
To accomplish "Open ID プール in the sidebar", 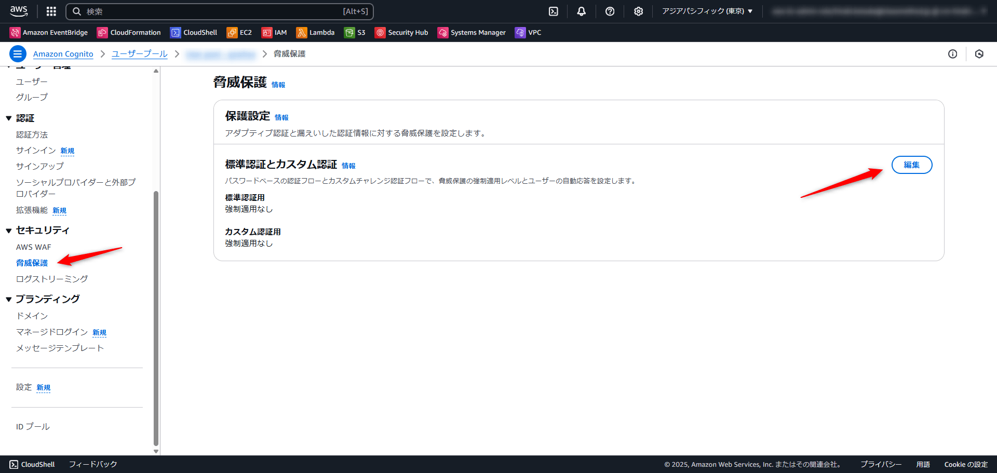I will [33, 427].
